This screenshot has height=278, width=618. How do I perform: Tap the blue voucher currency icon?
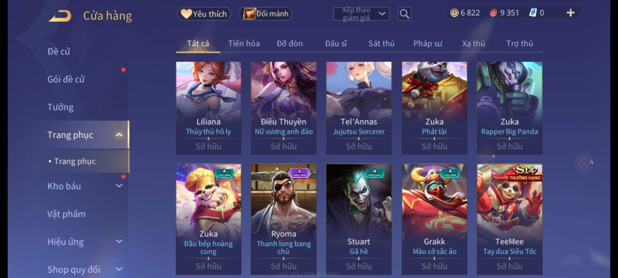(x=533, y=13)
